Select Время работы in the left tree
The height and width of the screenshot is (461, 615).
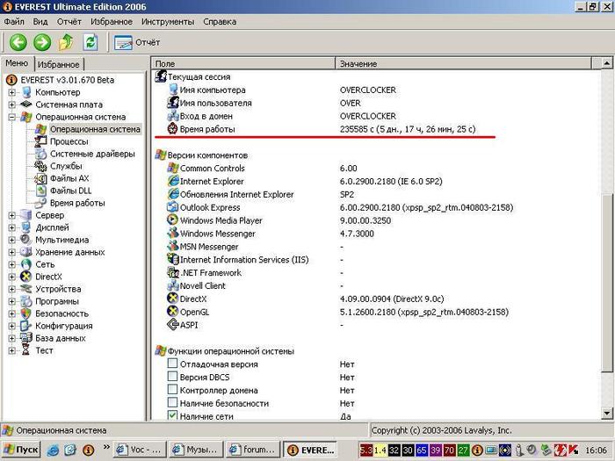(x=77, y=203)
